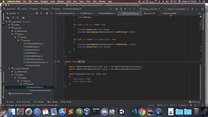Open Debug | Any CPU configuration dropdown

[150, 9]
